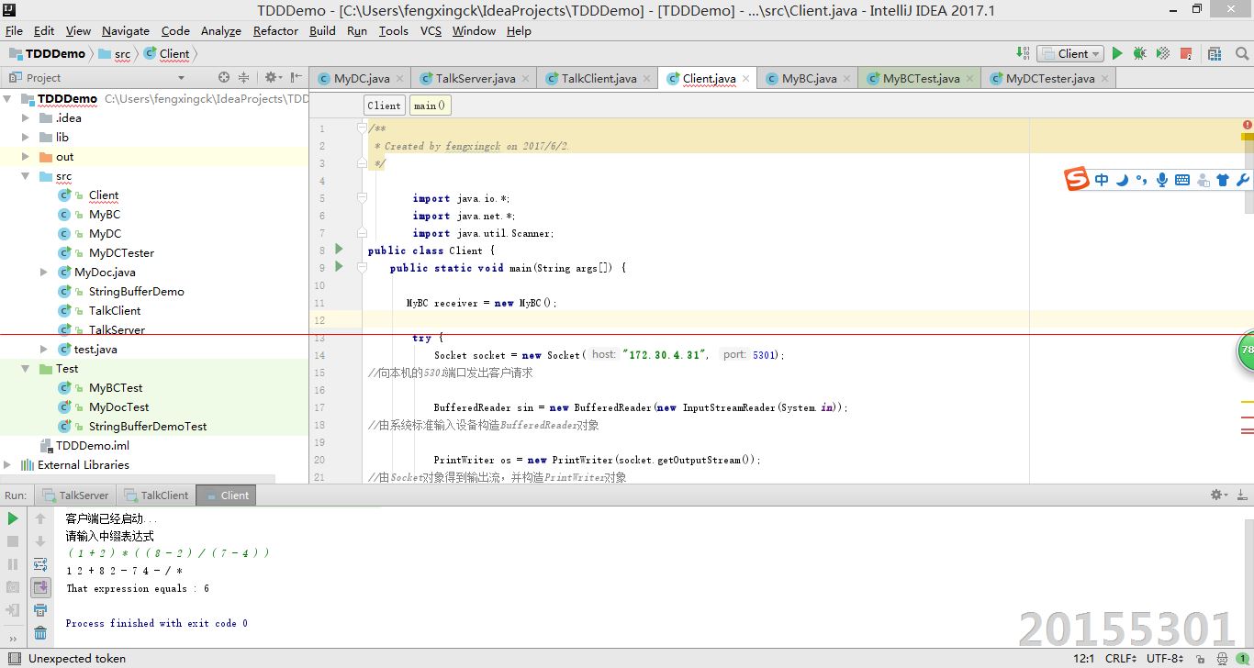Click the run gutter arrow beside class Client
The width and height of the screenshot is (1254, 668).
[x=339, y=250]
